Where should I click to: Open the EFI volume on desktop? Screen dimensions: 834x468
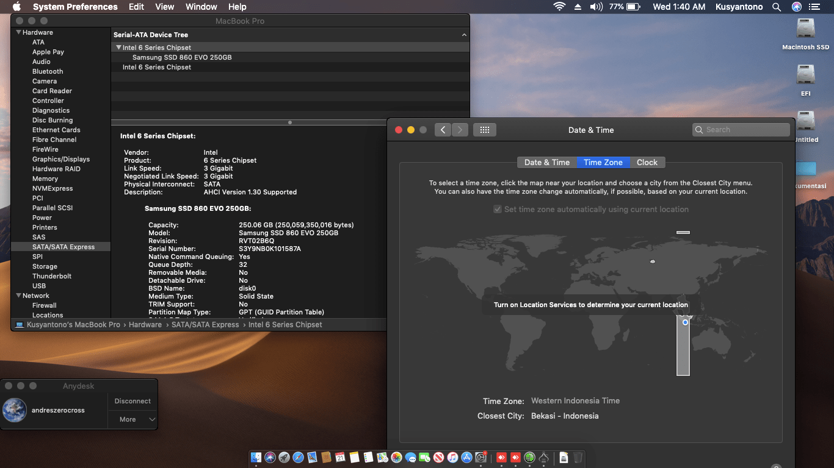coord(806,80)
